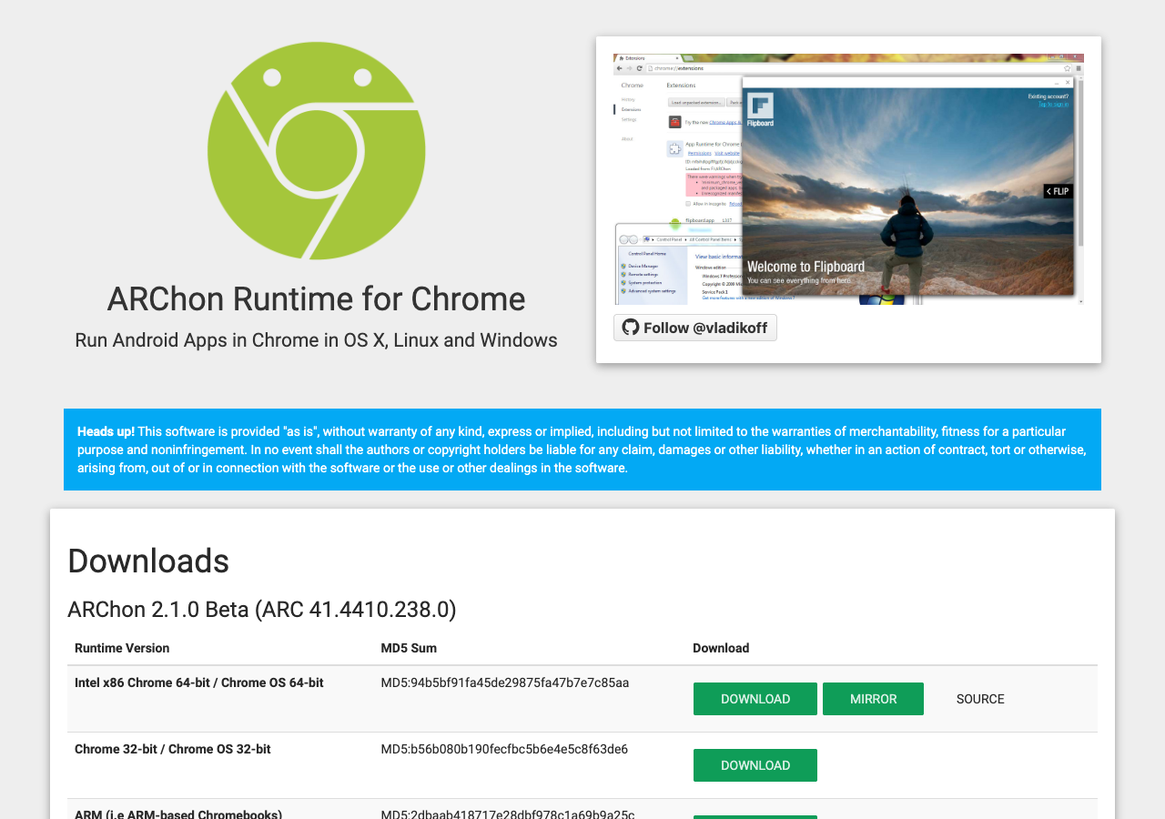The image size is (1165, 819).
Task: Open the SOURCE link in the downloads table
Action: coord(980,699)
